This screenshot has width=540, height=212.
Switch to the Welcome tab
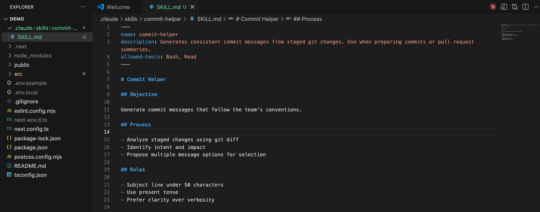pos(118,7)
